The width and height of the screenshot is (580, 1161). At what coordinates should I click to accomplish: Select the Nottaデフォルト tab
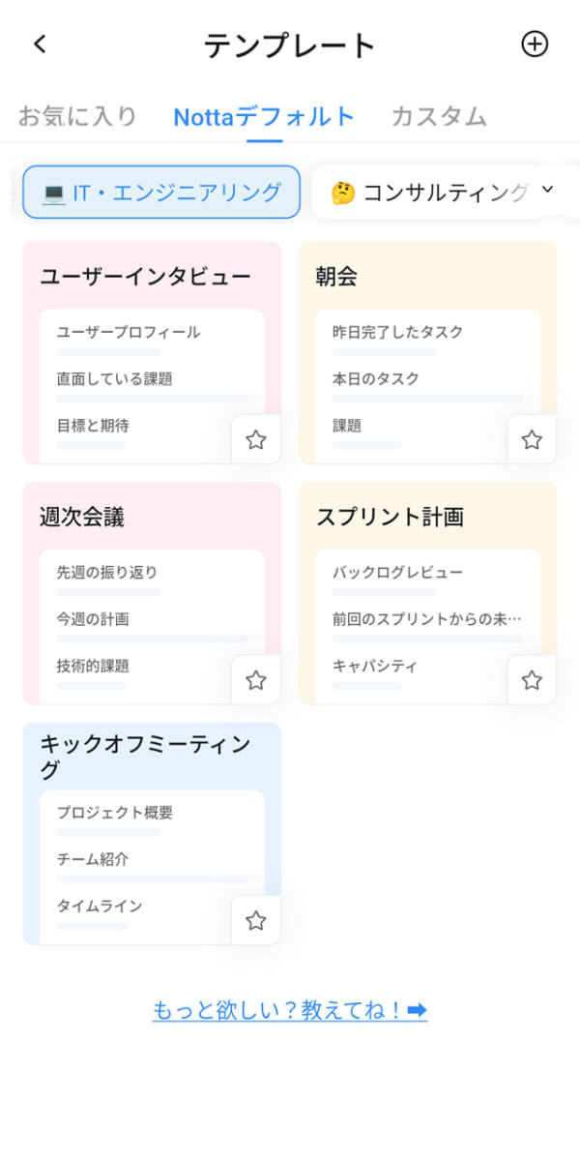pos(263,116)
